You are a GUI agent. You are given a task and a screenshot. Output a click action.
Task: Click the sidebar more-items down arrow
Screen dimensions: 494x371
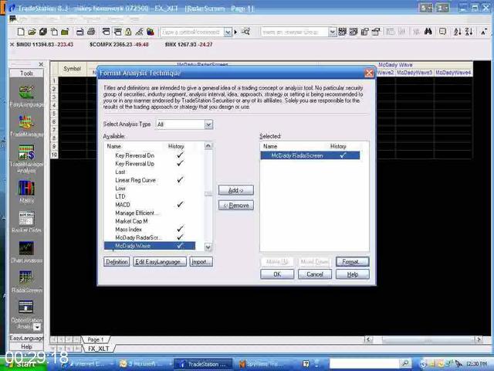(x=37, y=327)
